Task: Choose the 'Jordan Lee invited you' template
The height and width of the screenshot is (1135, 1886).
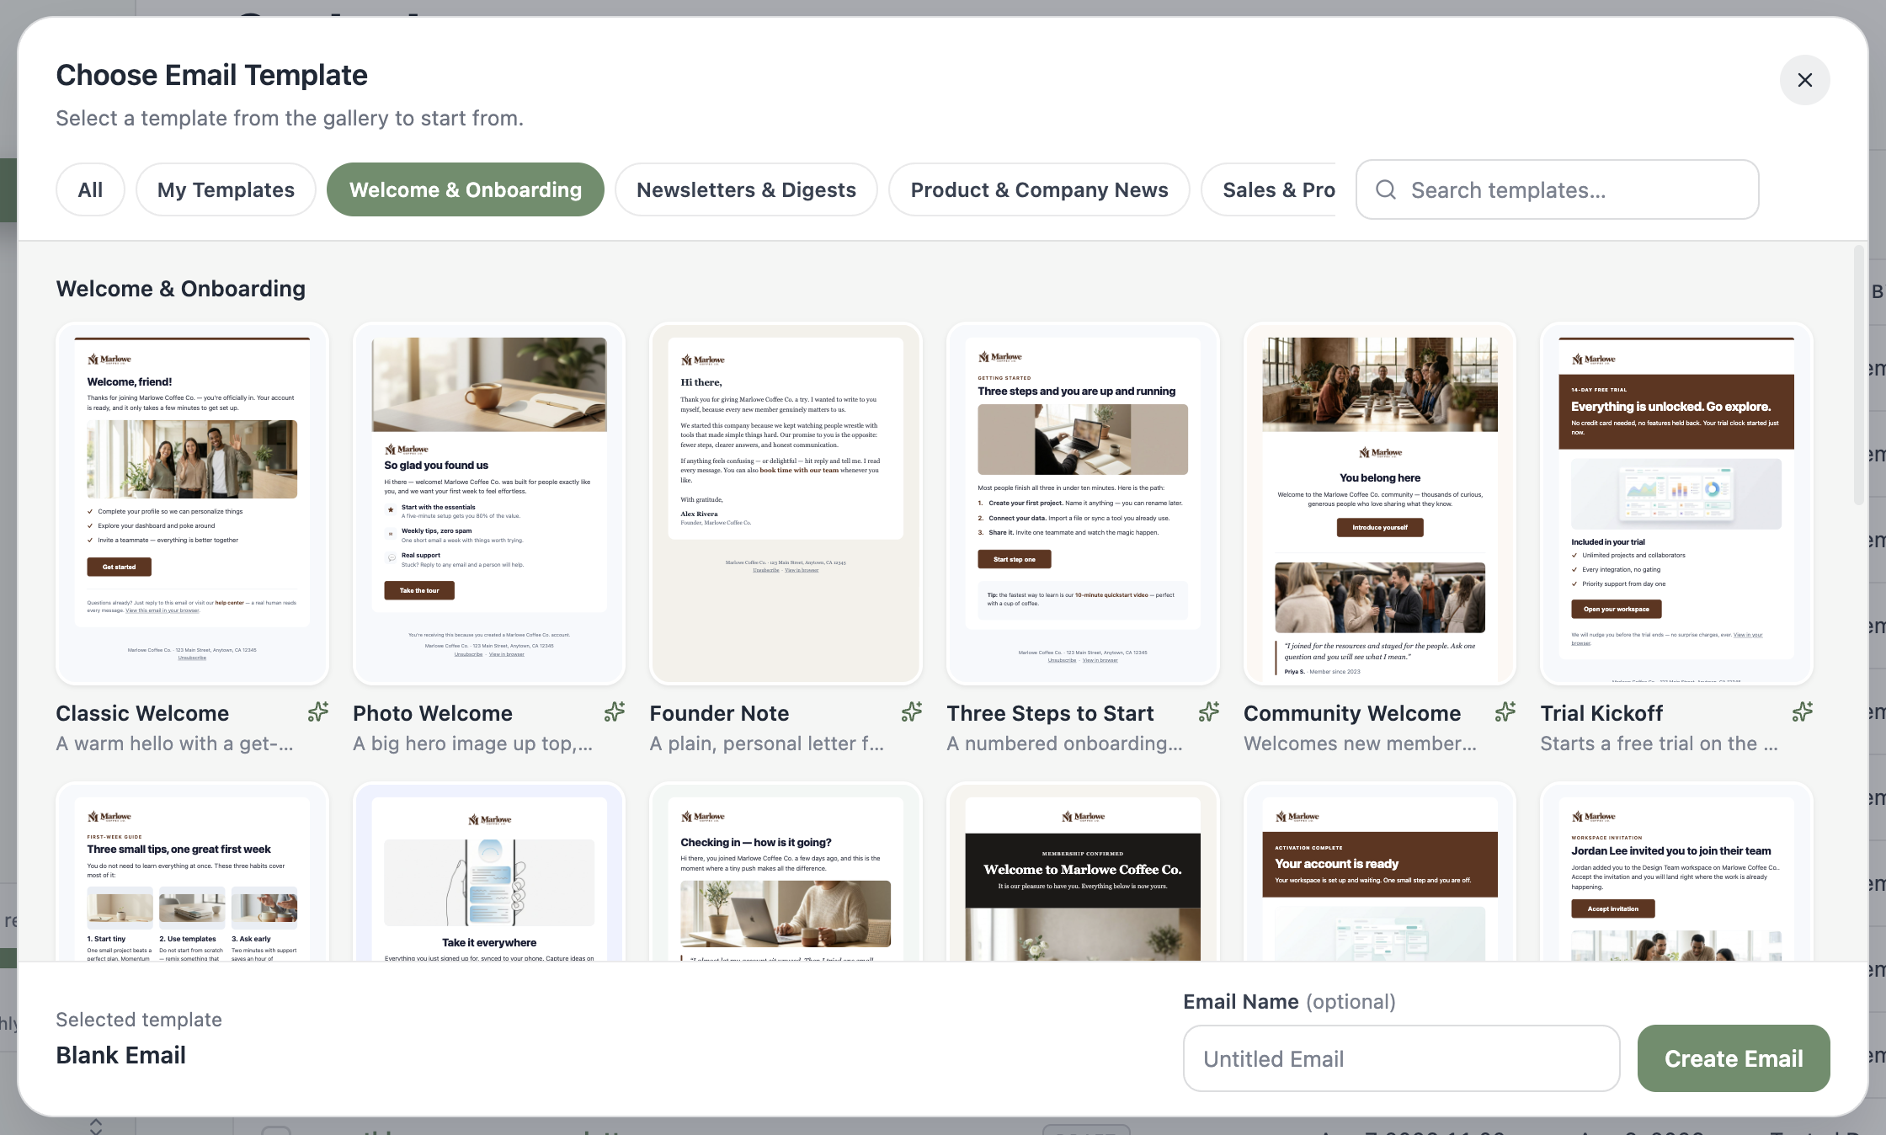Action: click(x=1676, y=872)
